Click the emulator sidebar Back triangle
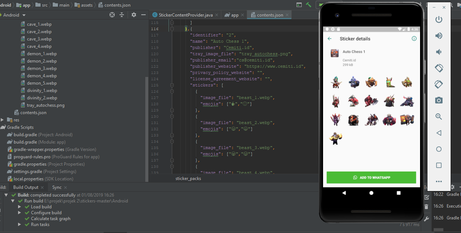 pyautogui.click(x=439, y=133)
